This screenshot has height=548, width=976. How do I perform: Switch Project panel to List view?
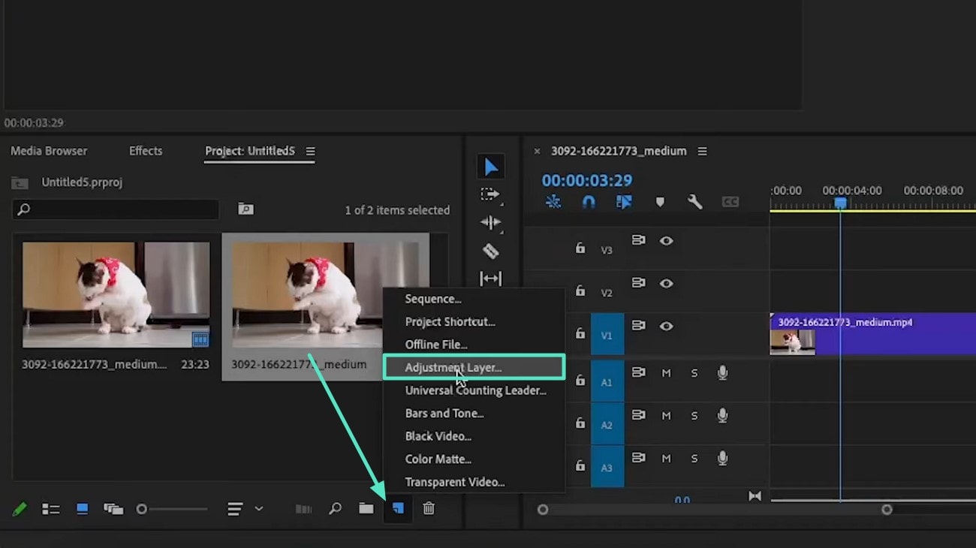pyautogui.click(x=51, y=508)
